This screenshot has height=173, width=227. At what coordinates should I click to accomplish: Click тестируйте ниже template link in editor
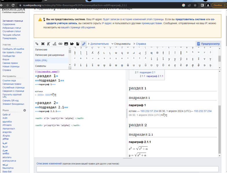click(47, 72)
